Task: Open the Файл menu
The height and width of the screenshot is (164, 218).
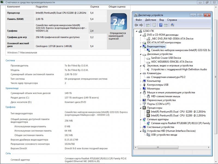Action: point(138,20)
